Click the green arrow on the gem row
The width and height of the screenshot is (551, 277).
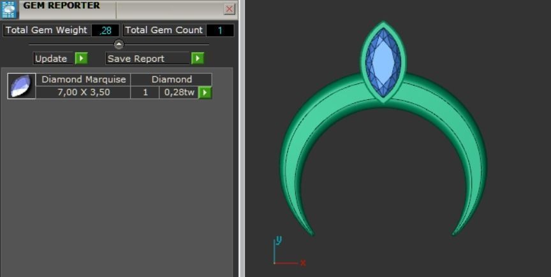click(x=205, y=93)
